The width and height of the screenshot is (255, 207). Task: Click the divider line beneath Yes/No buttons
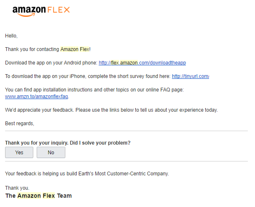[126, 161]
